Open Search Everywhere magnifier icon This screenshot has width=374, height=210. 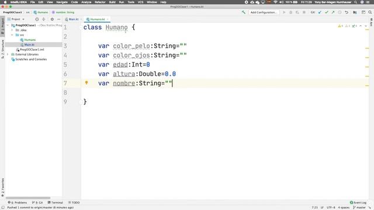click(370, 12)
